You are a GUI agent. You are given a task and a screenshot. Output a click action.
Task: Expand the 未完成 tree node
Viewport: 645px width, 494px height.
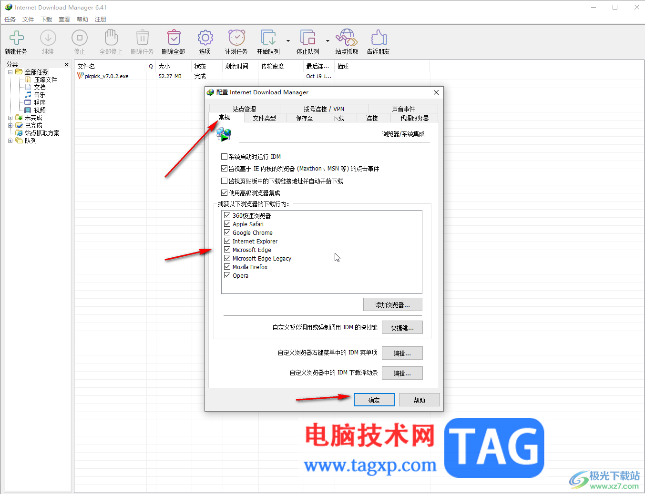pos(10,118)
